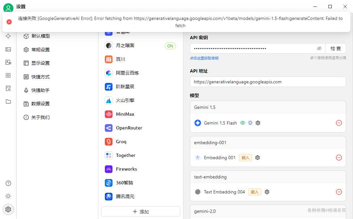Open the mini apps grid icon

(8, 76)
